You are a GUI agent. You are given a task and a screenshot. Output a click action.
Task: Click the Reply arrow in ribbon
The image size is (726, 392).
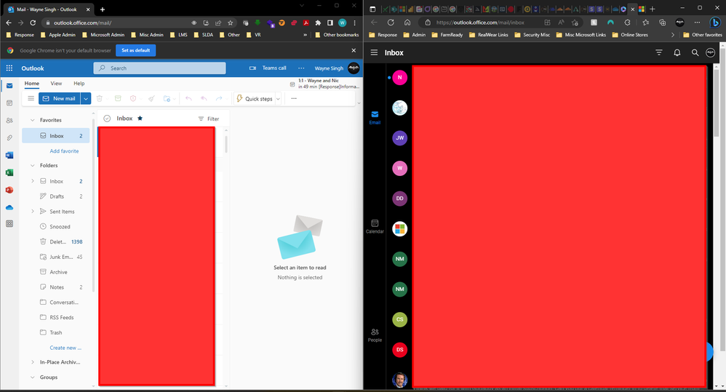[188, 99]
